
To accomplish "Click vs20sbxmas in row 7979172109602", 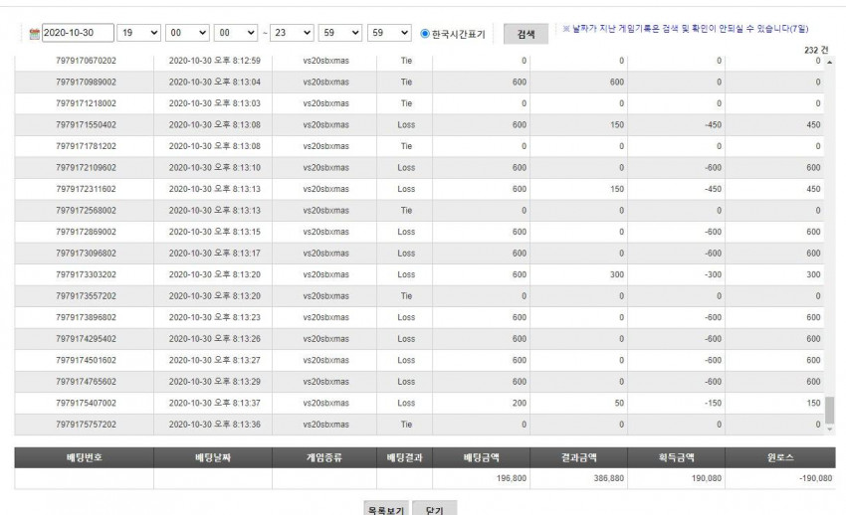I will tap(325, 168).
